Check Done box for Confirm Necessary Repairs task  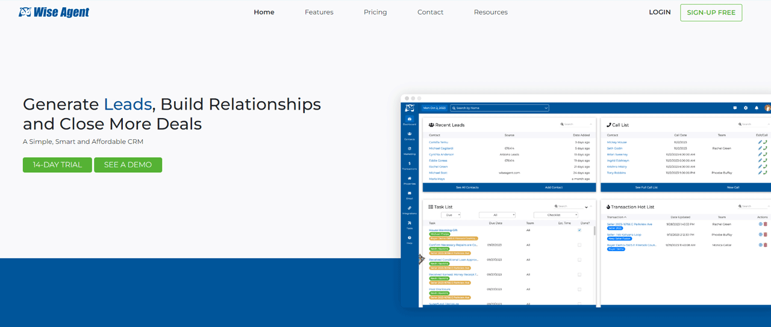pos(579,245)
